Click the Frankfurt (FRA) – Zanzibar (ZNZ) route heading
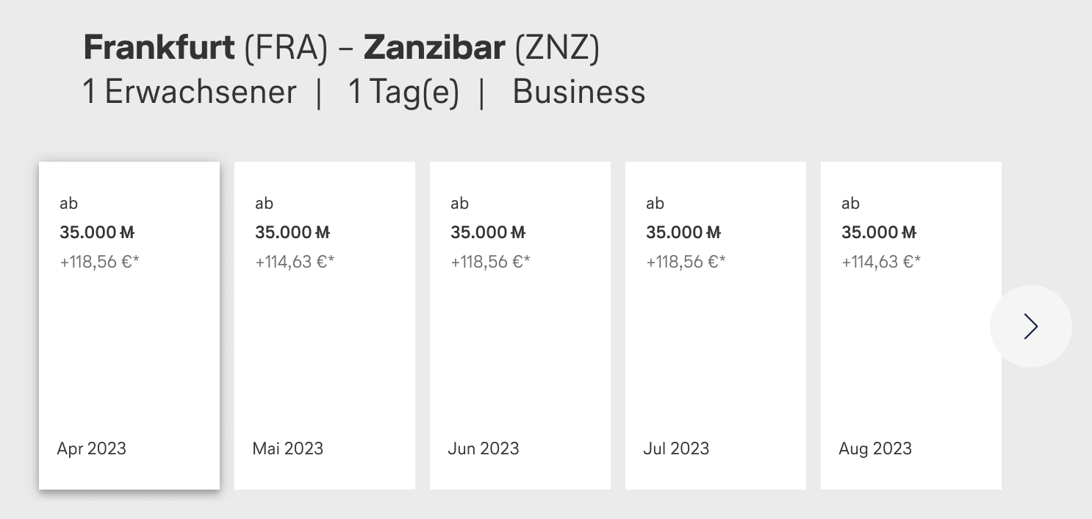 [342, 49]
